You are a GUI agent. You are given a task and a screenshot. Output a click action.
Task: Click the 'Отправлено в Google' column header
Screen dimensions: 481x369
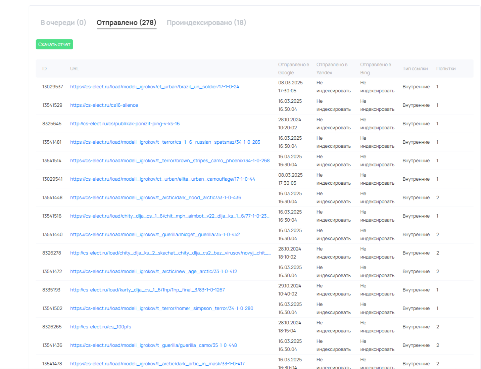(294, 68)
